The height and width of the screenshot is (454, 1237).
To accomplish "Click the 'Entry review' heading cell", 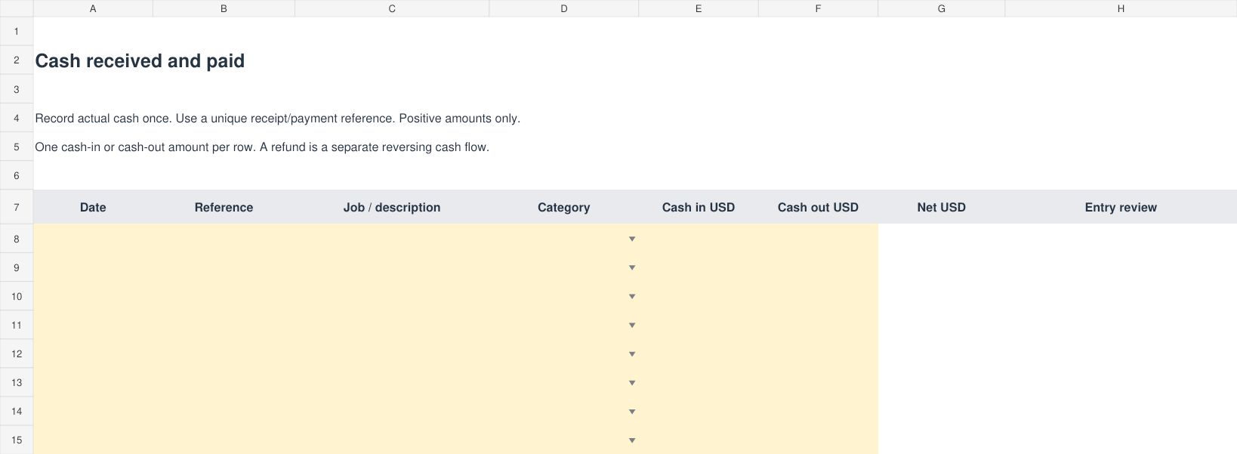I will [1121, 207].
